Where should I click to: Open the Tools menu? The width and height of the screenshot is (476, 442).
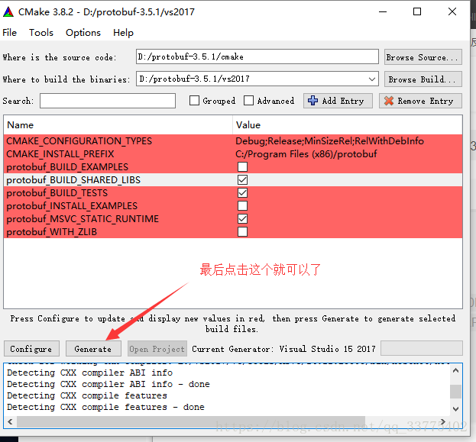point(41,33)
